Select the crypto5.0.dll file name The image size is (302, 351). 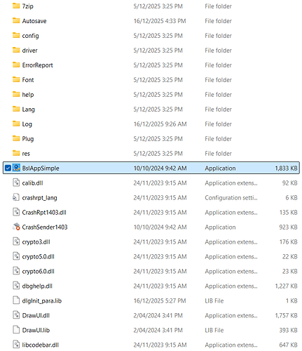(38, 257)
